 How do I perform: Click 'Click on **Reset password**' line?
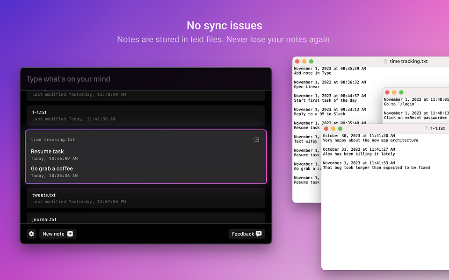pyautogui.click(x=415, y=118)
